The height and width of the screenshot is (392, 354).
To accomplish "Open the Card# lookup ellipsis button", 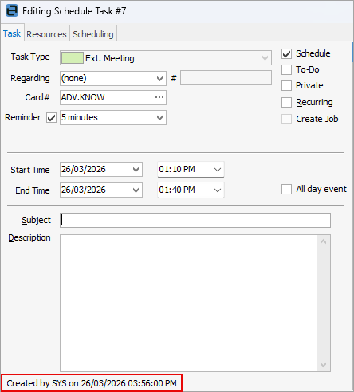I will click(x=159, y=97).
